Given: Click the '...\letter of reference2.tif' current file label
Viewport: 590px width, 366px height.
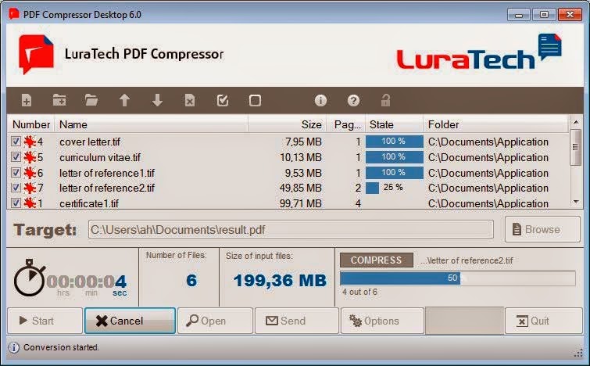Looking at the screenshot, I should [467, 260].
